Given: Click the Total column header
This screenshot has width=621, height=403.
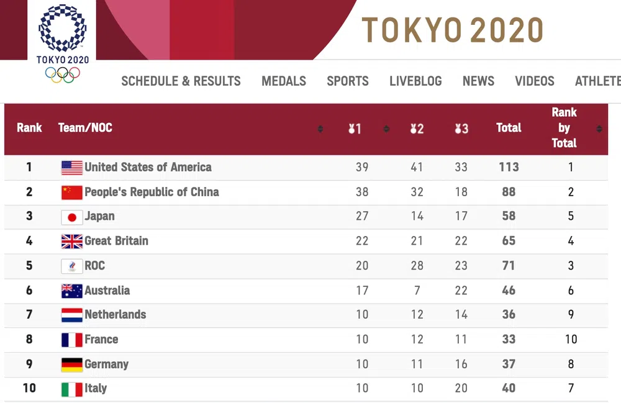Looking at the screenshot, I should click(509, 128).
